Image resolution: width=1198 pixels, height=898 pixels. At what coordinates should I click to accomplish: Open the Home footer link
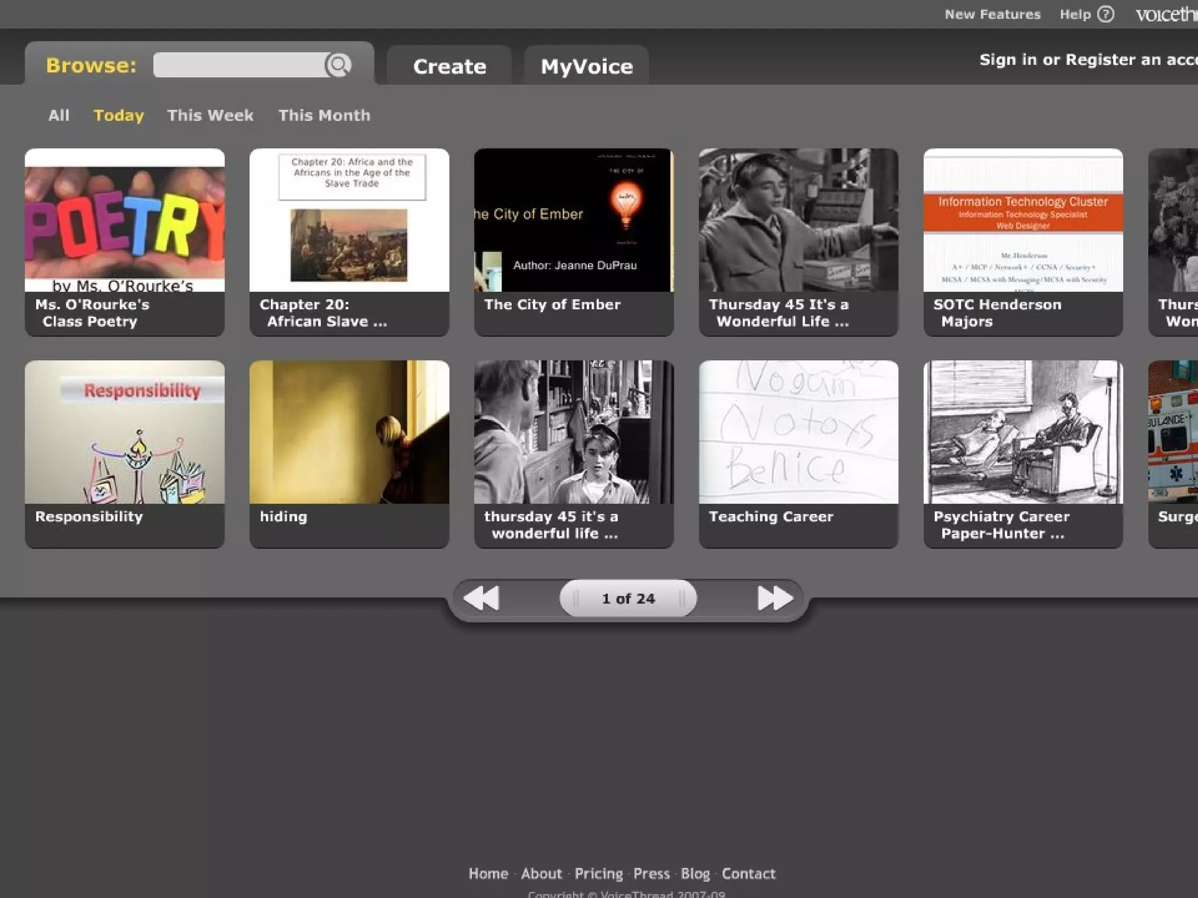pos(488,873)
